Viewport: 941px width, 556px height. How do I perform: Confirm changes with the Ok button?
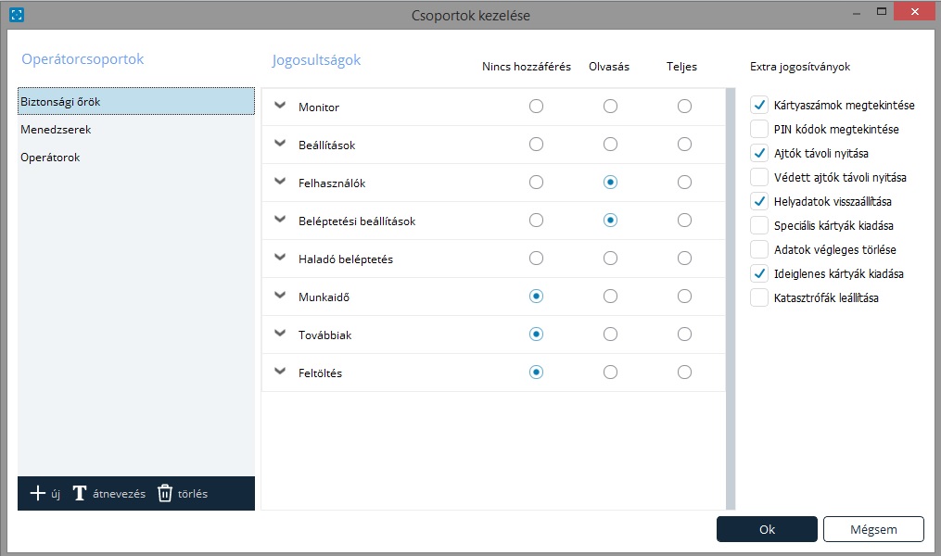click(x=767, y=529)
